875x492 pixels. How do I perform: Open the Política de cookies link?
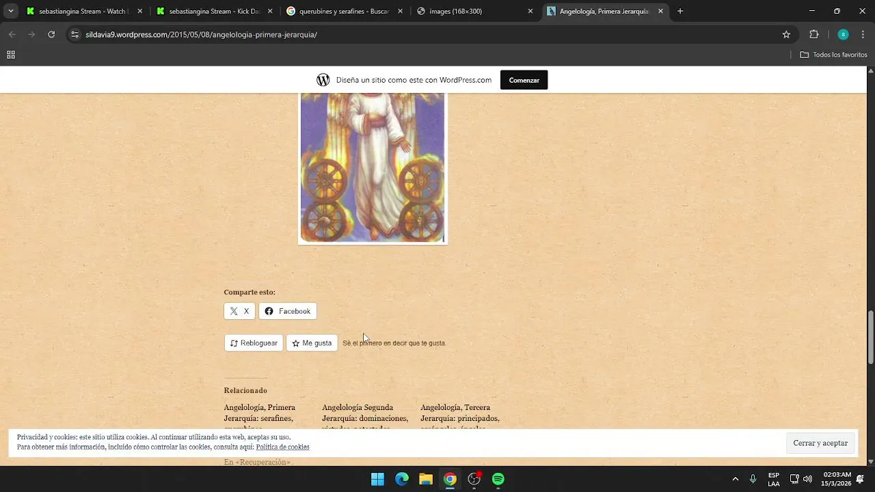[282, 447]
